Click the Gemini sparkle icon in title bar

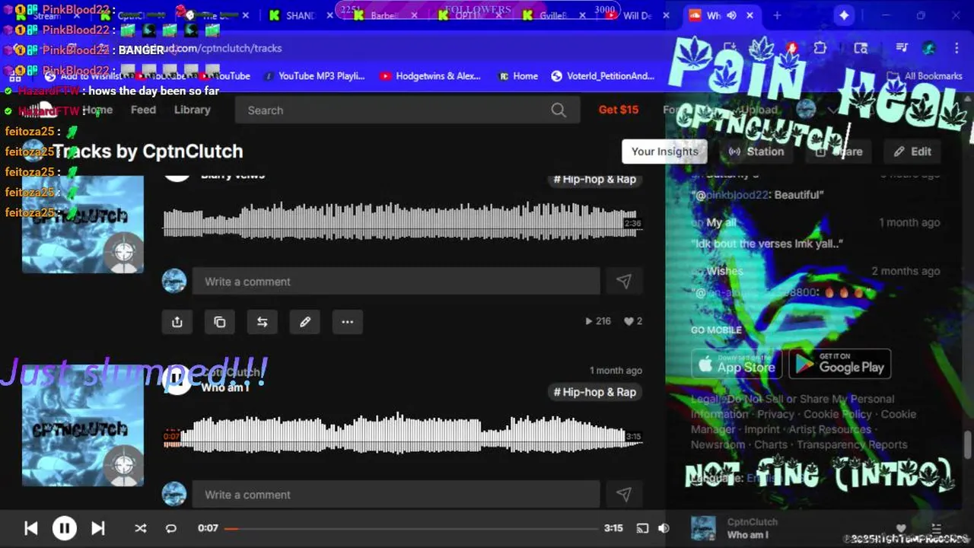[844, 15]
